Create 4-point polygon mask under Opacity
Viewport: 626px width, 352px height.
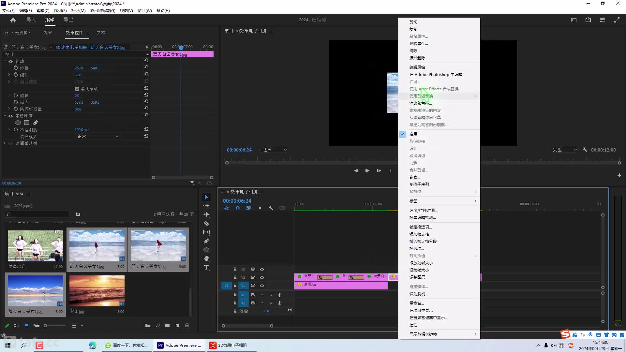pos(27,123)
